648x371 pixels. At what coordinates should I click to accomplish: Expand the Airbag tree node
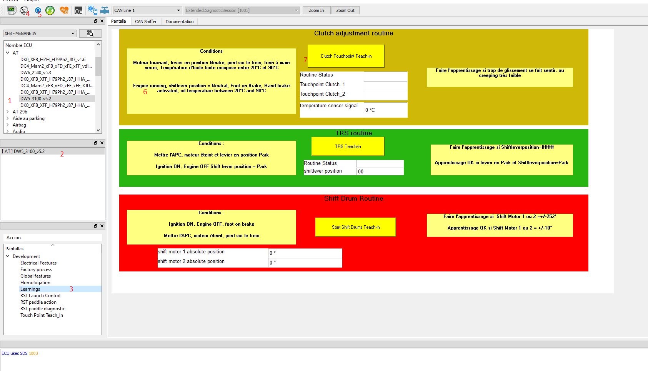[x=8, y=125]
